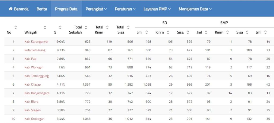Open the Kota Semarang link
Image resolution: width=274 pixels, height=123 pixels.
[35, 50]
